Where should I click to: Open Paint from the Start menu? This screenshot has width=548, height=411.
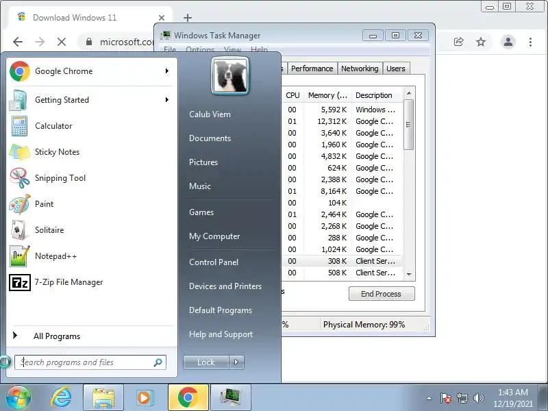(x=91, y=204)
